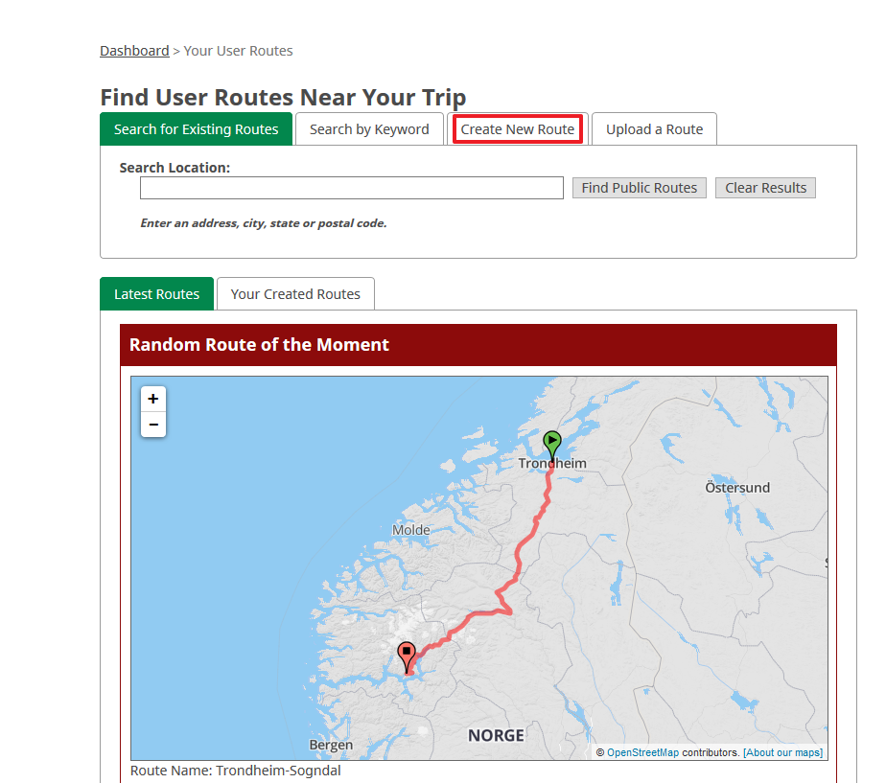The height and width of the screenshot is (783, 886).
Task: Select the Latest Routes tab
Action: (156, 294)
